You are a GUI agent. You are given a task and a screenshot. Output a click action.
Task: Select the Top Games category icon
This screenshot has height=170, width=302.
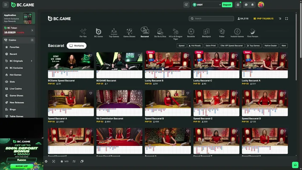tap(114, 33)
